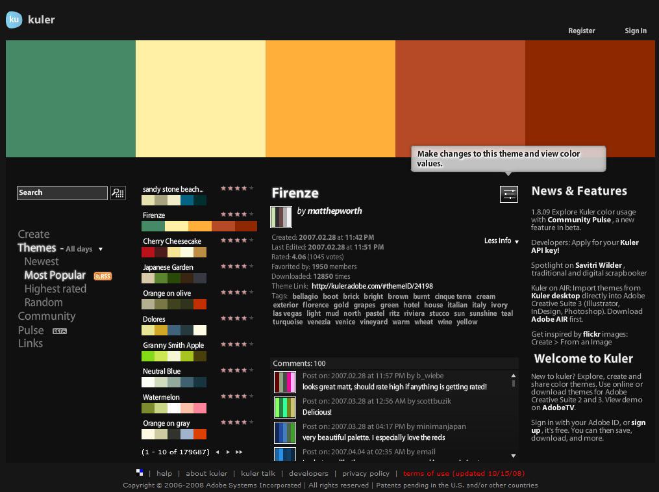Screen dimensions: 659x492
Task: Click the turquoise tag
Action: [x=288, y=322]
